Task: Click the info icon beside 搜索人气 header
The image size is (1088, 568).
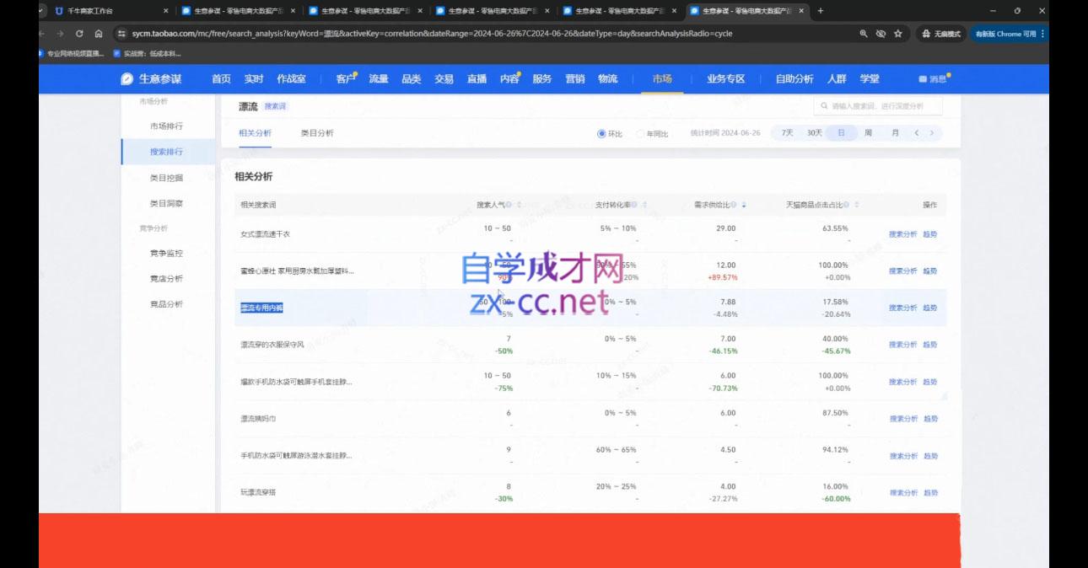Action: click(509, 205)
